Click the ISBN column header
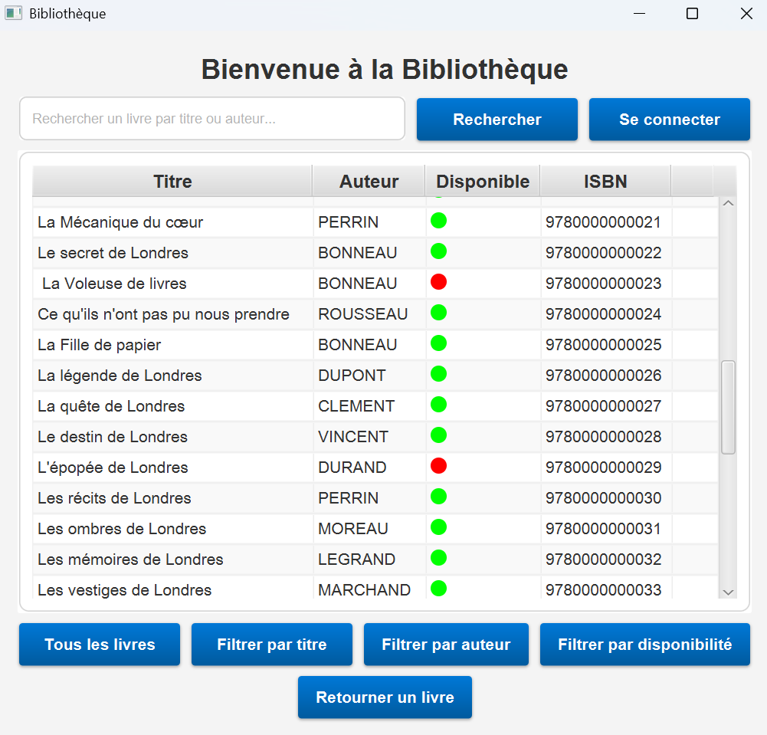767x735 pixels. (x=605, y=182)
